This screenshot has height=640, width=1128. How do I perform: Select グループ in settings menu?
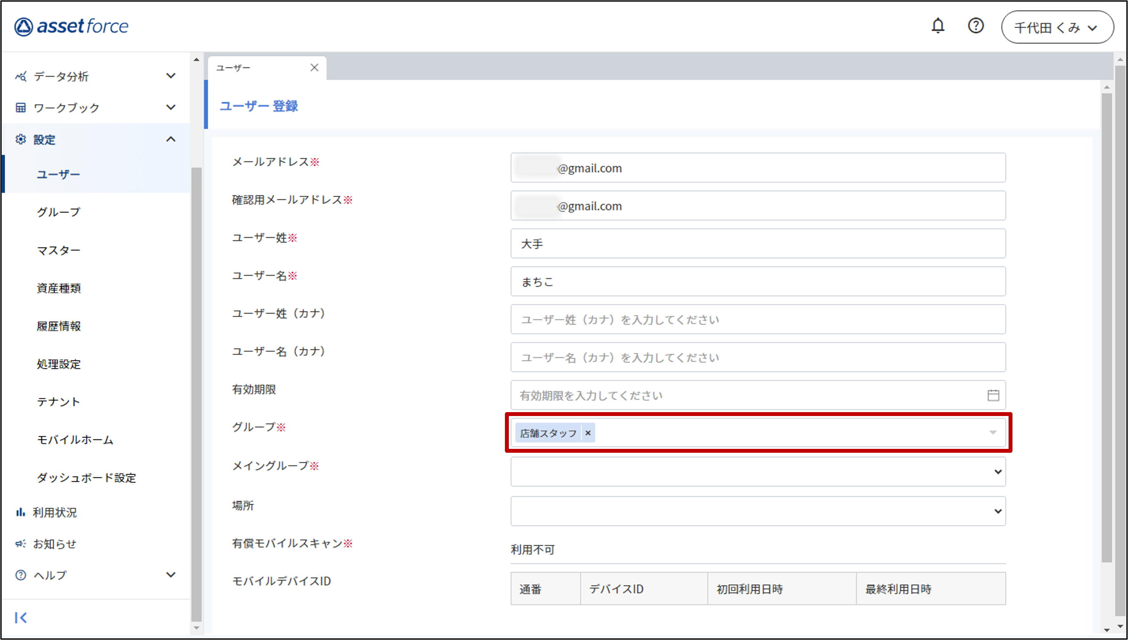point(58,212)
